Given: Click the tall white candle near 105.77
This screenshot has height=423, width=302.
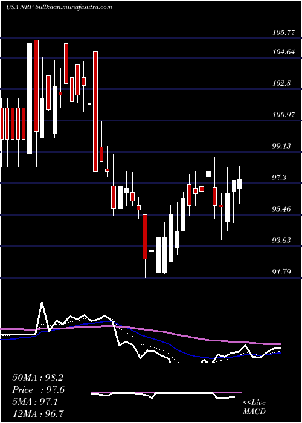Looking at the screenshot, I should (x=30, y=98).
